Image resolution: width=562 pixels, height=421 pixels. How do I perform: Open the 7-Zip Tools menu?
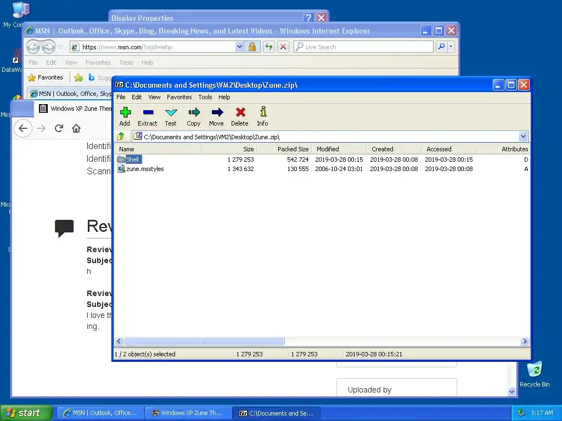pos(205,97)
